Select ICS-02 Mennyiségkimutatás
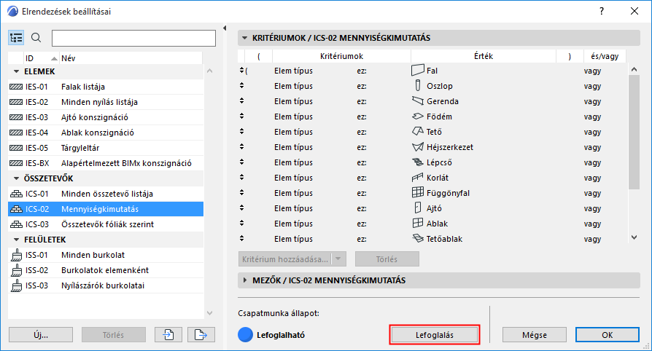Image resolution: width=652 pixels, height=351 pixels. point(106,209)
